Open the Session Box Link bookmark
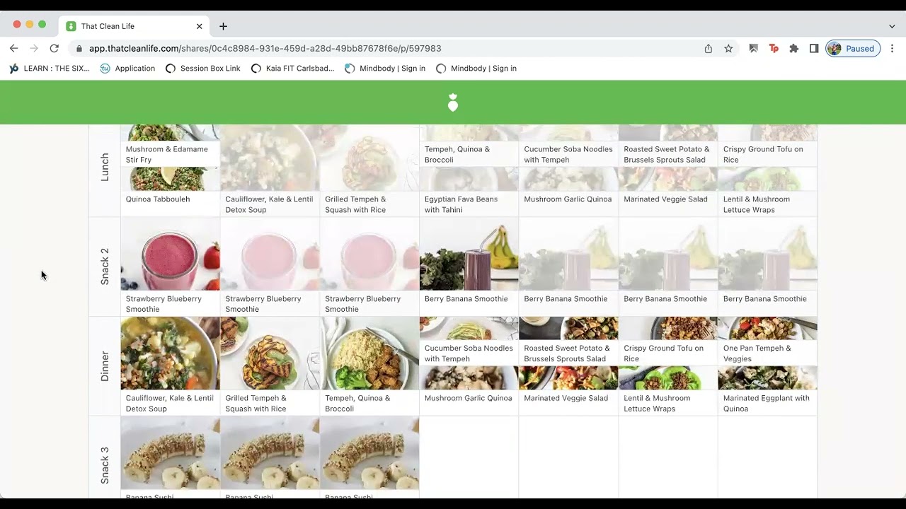Viewport: 906px width, 509px height. (x=202, y=69)
